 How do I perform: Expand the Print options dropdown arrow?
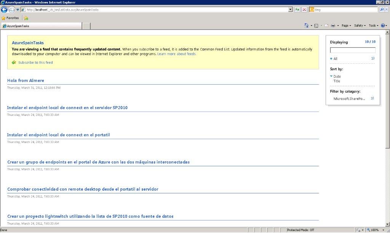(x=338, y=26)
